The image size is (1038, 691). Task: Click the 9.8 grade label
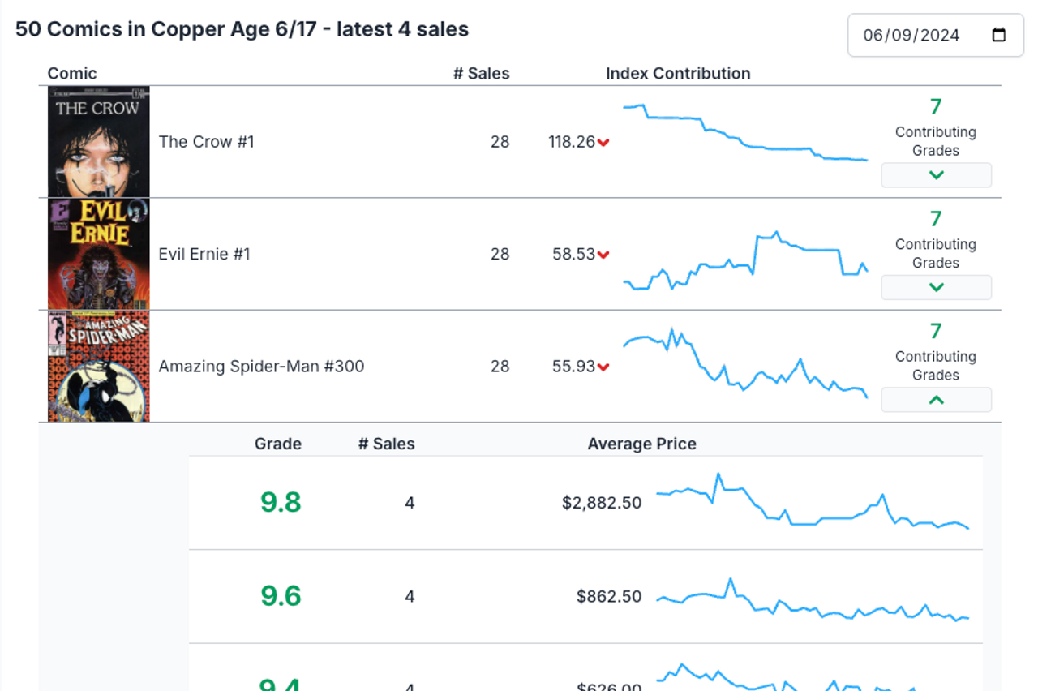pyautogui.click(x=281, y=502)
